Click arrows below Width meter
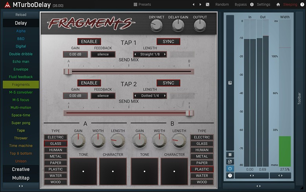 click(x=280, y=176)
